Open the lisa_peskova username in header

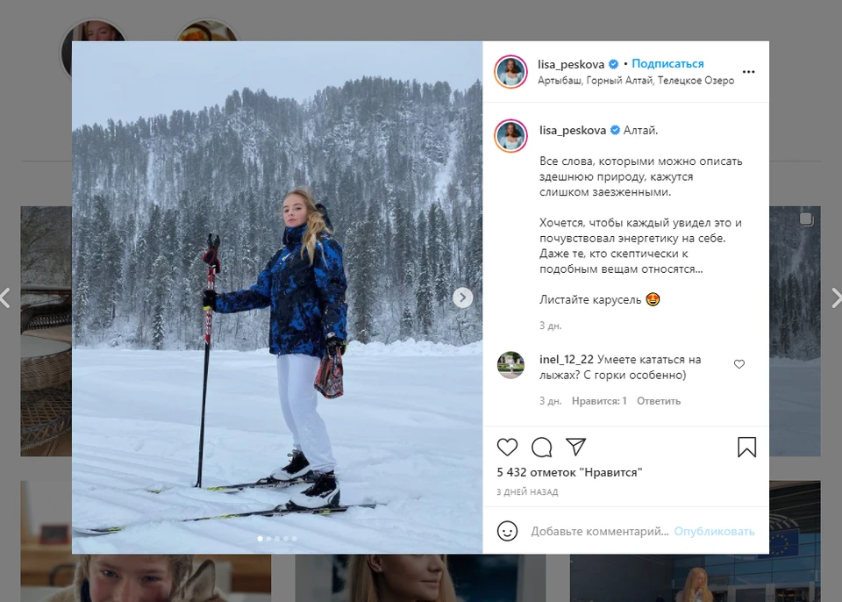point(571,65)
